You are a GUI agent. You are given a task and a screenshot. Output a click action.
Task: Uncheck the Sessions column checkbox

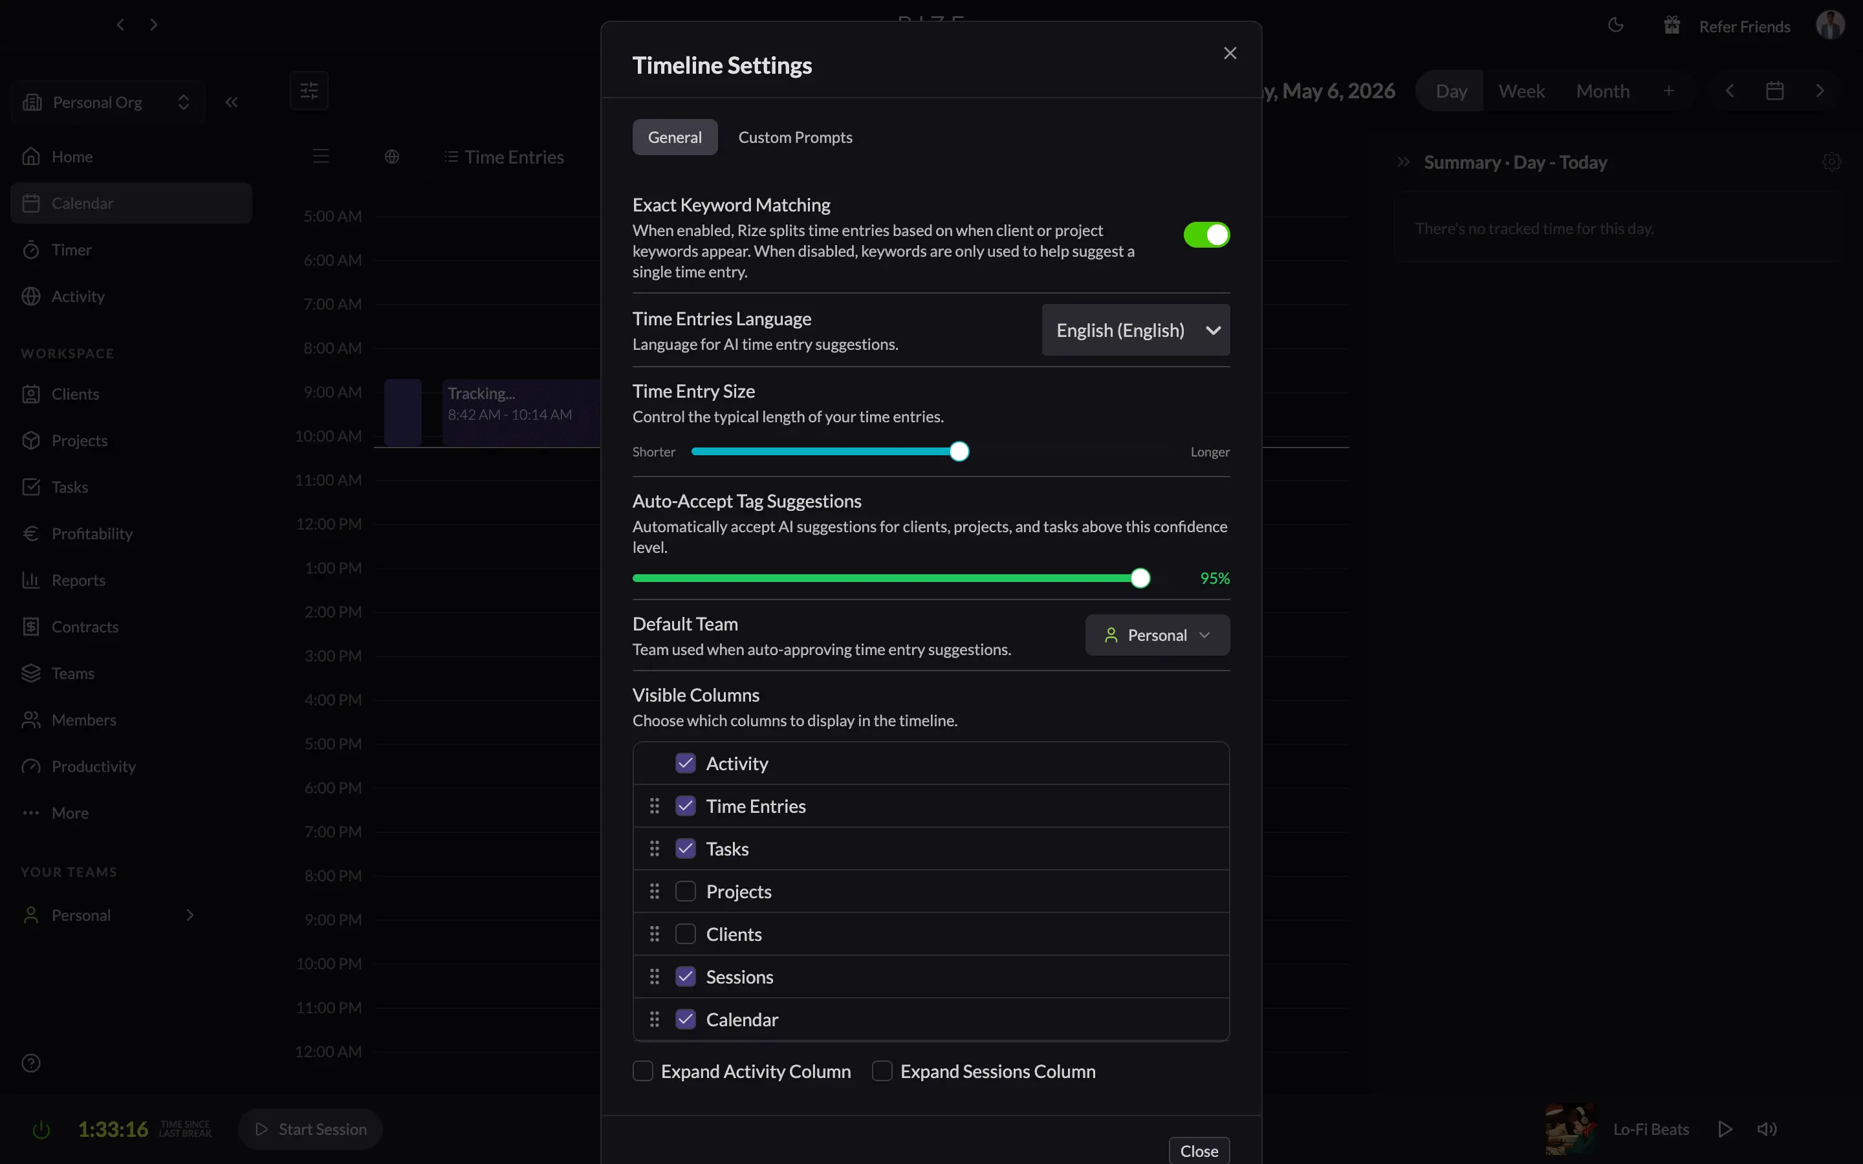(x=685, y=977)
